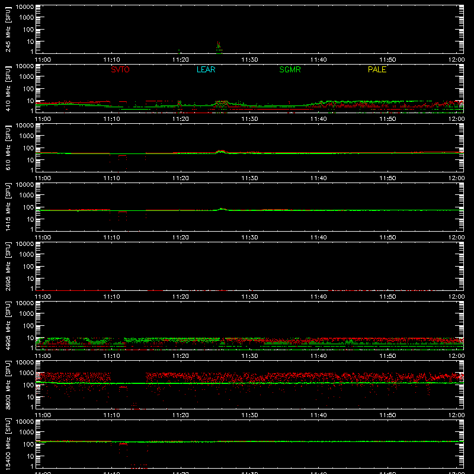Click the 10000 y-tick on 2695 MHz panel
474x474 pixels.
[25, 244]
